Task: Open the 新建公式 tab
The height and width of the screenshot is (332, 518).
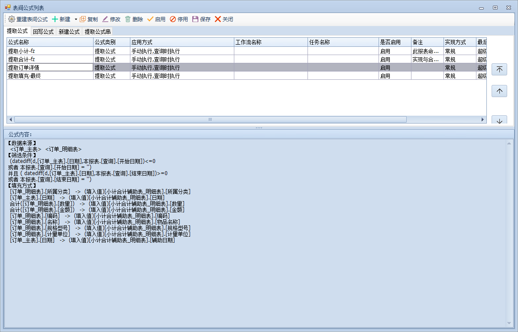Action: pos(69,32)
